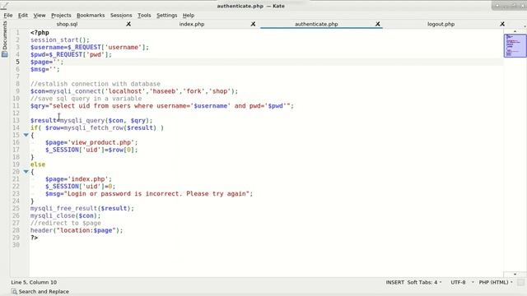This screenshot has width=527, height=296.
Task: Click the minimap scroll up arrow
Action: click(515, 31)
